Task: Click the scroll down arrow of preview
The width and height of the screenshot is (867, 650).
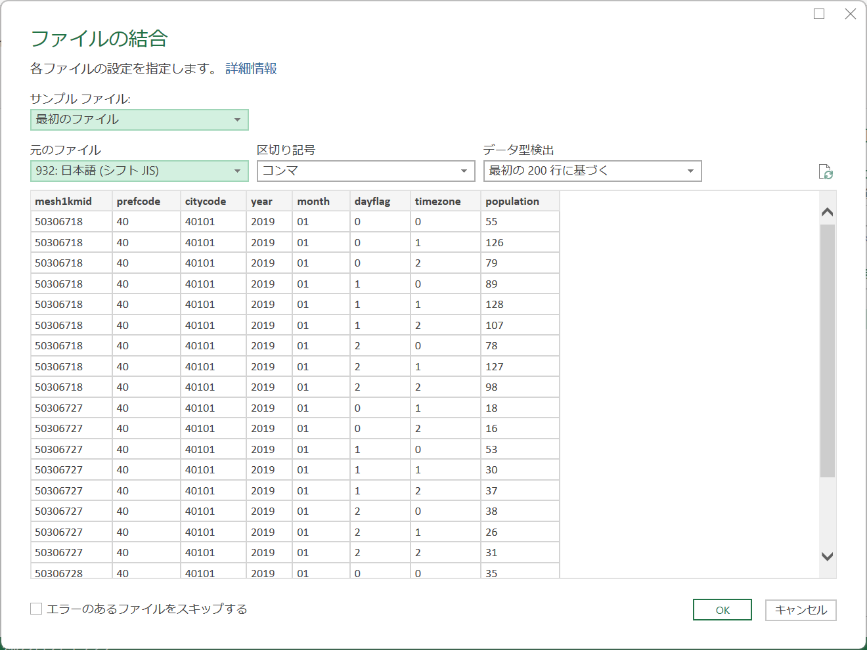Action: tap(827, 556)
